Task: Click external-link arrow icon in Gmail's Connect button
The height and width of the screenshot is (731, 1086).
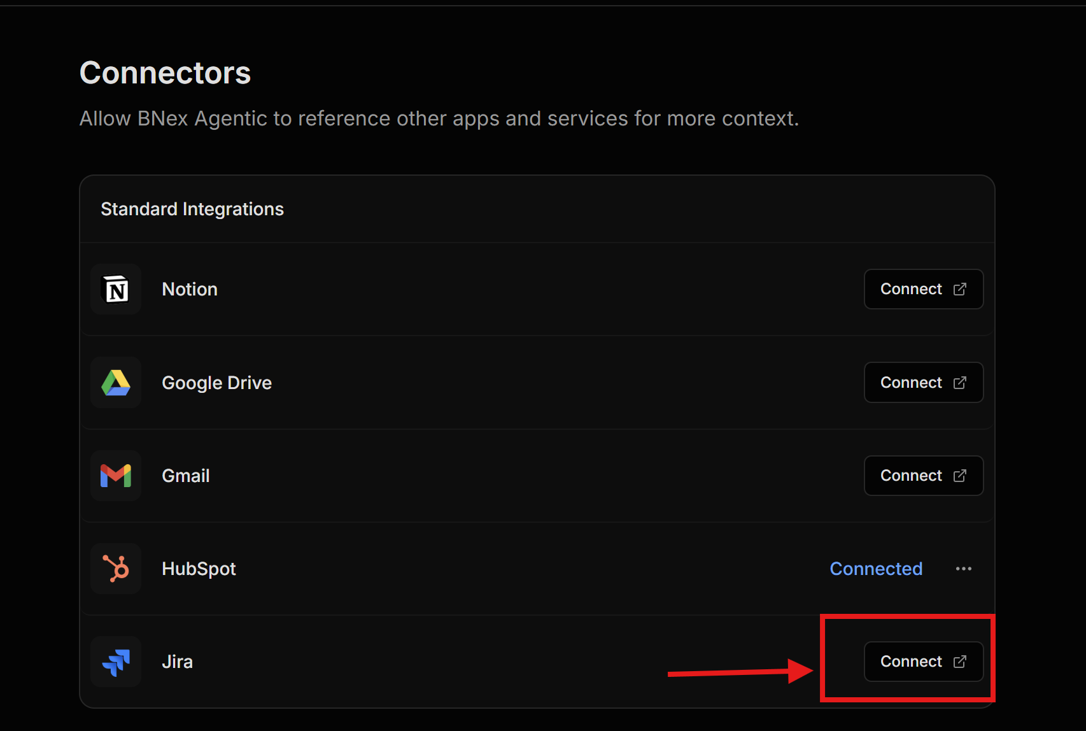Action: pos(960,476)
